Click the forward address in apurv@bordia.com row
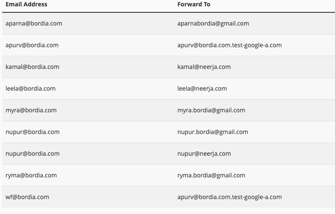 pos(229,45)
